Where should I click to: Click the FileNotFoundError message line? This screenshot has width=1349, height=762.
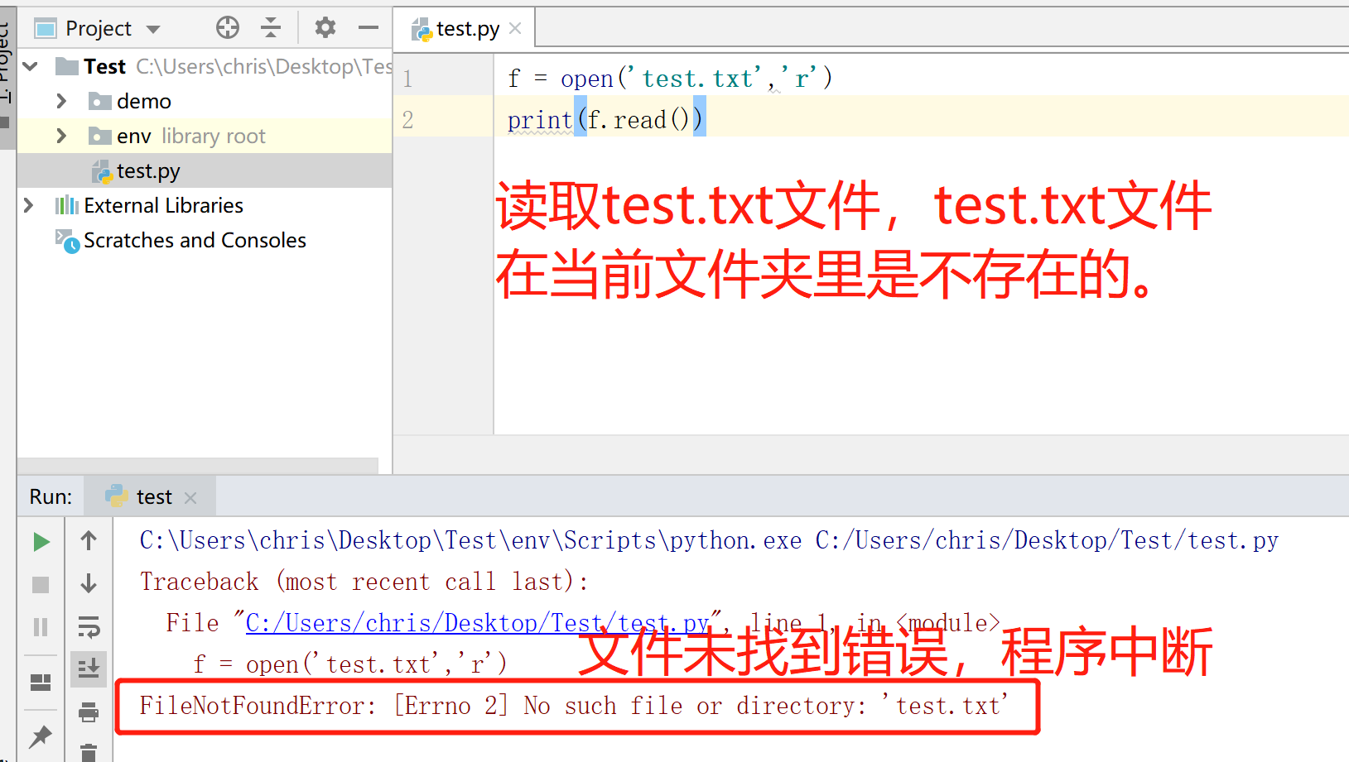[574, 706]
